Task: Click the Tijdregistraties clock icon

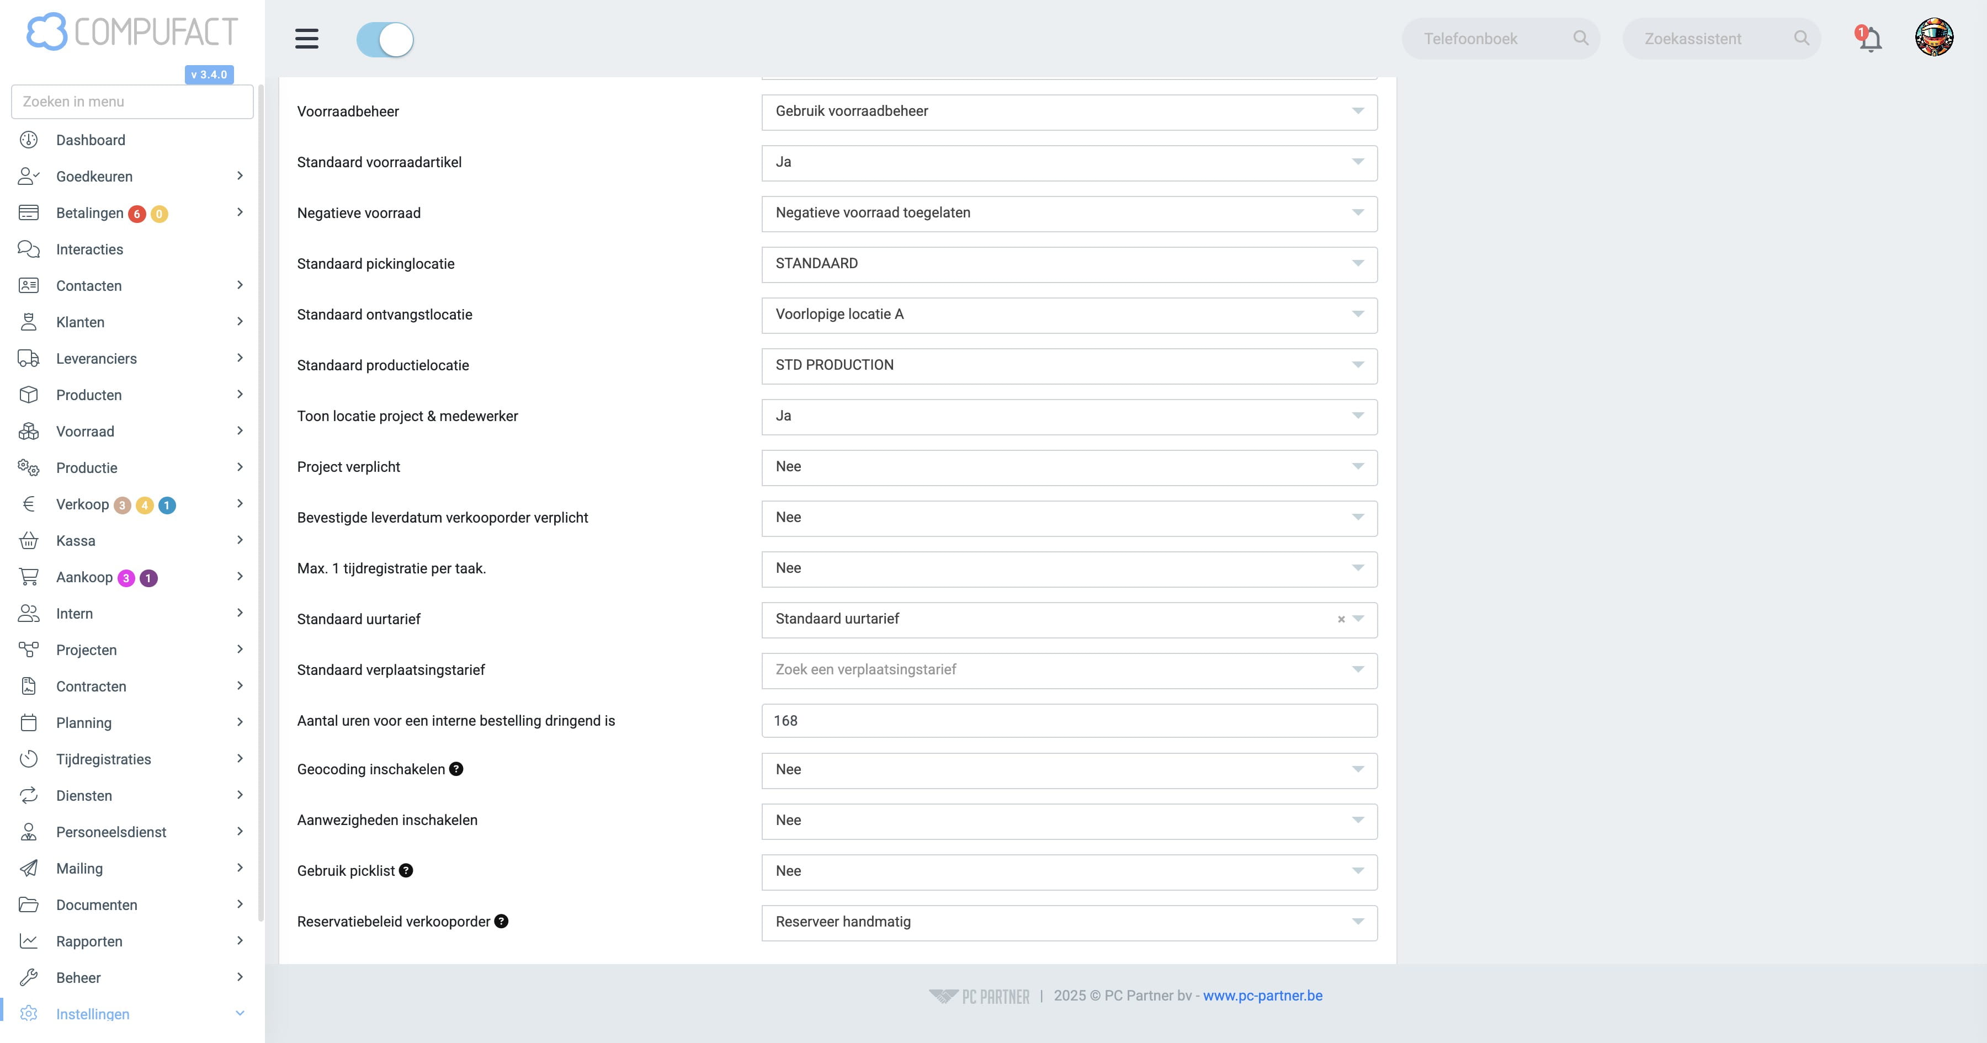Action: click(x=29, y=759)
